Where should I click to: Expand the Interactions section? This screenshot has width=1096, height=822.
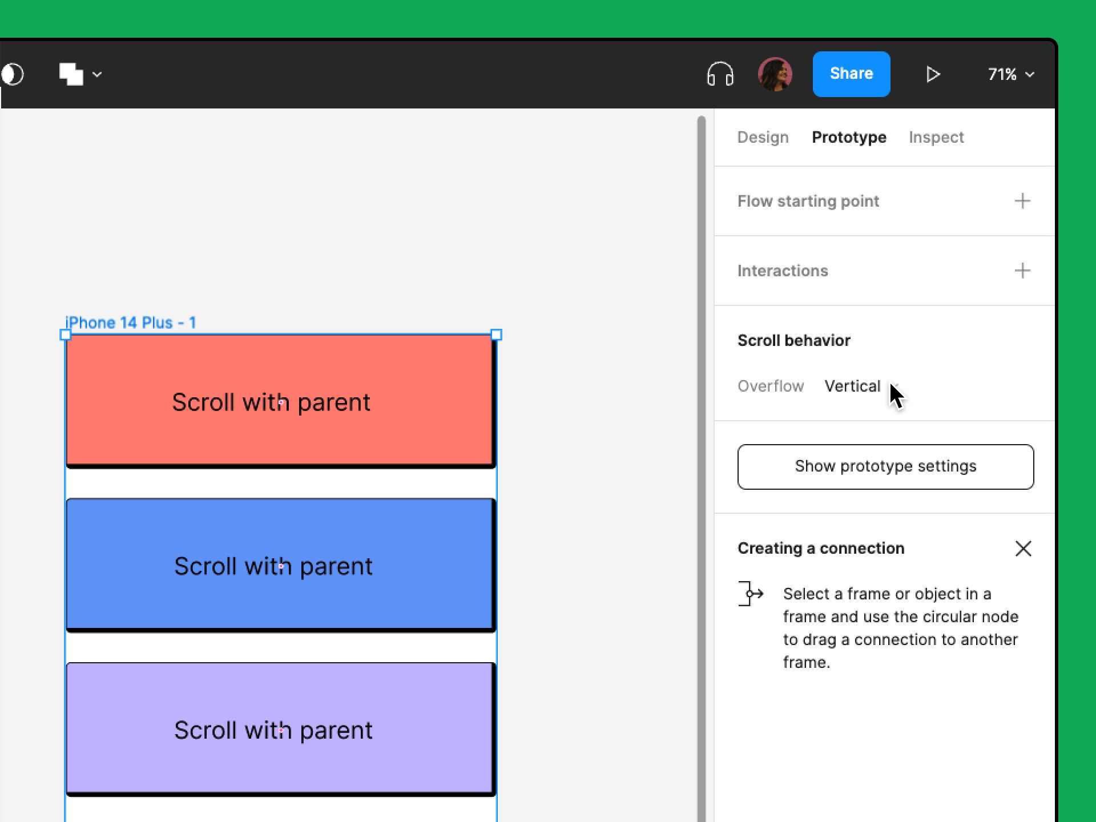click(x=1021, y=269)
